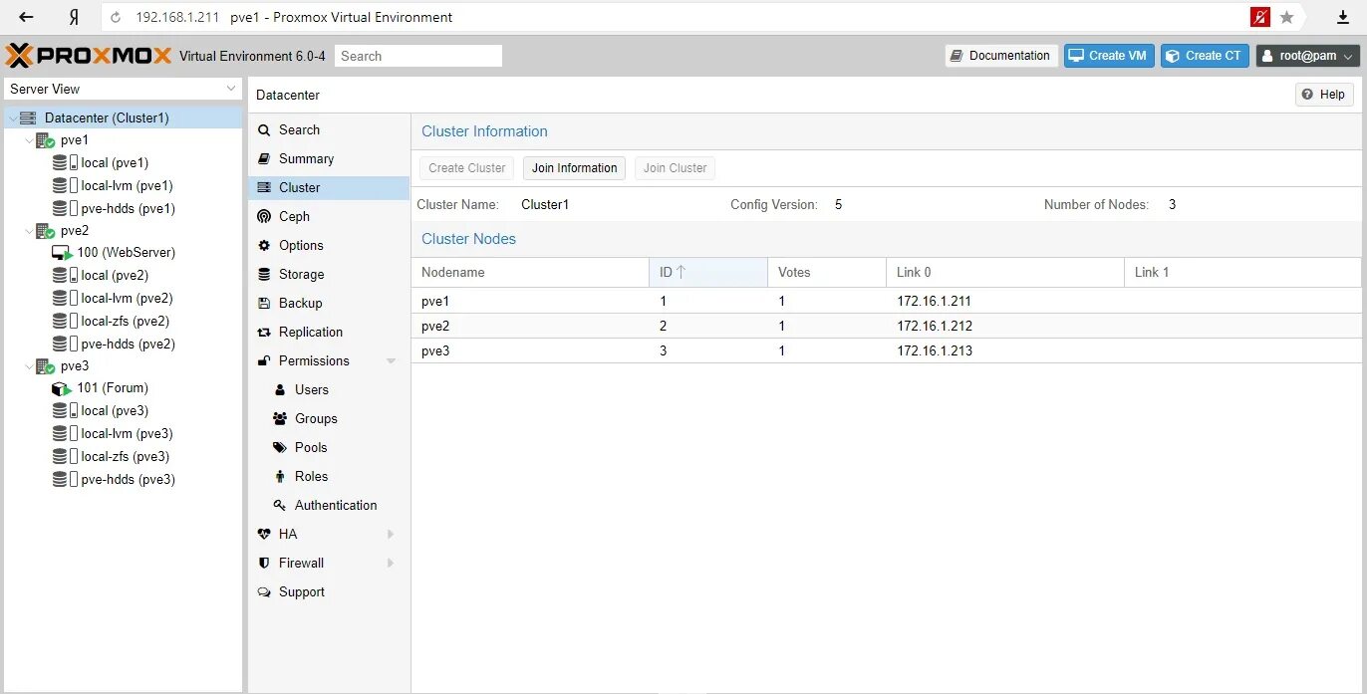Viewport: 1367px width, 694px height.
Task: Click the pve1 node icon
Action: point(45,140)
